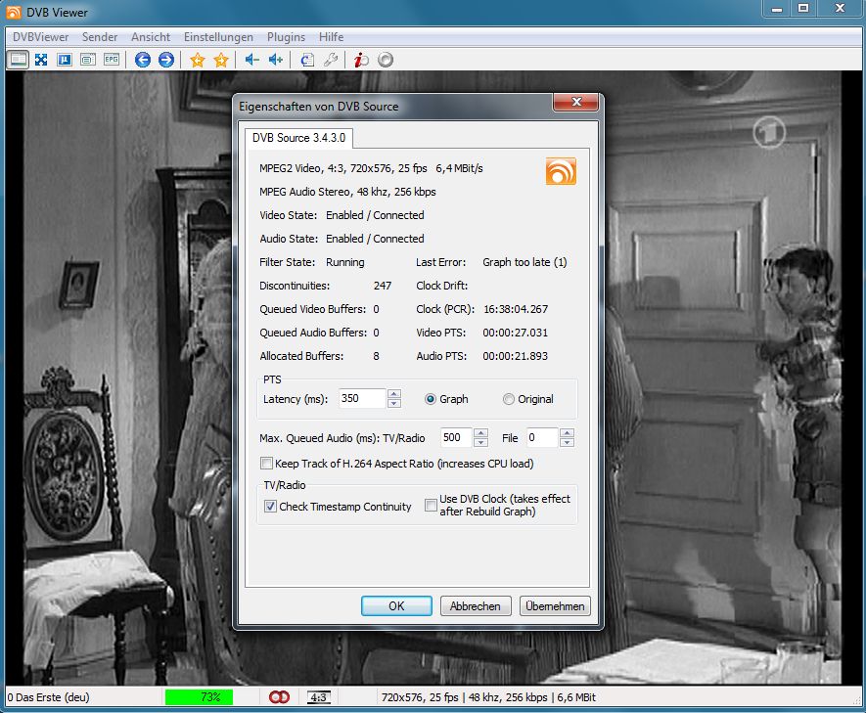Click the TV/Radio max queued audio field
Screen dimensions: 866x713
(x=456, y=437)
